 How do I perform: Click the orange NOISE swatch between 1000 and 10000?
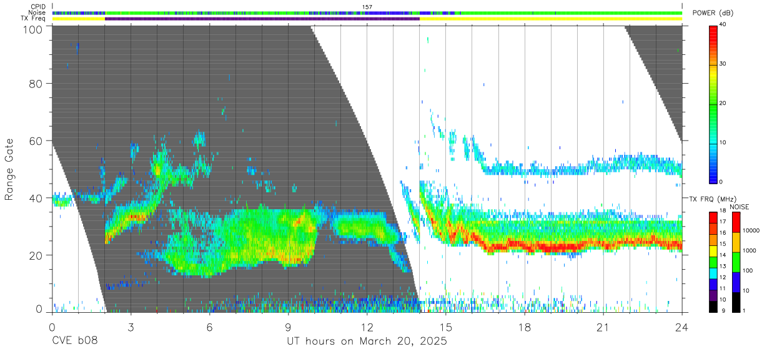coord(736,242)
